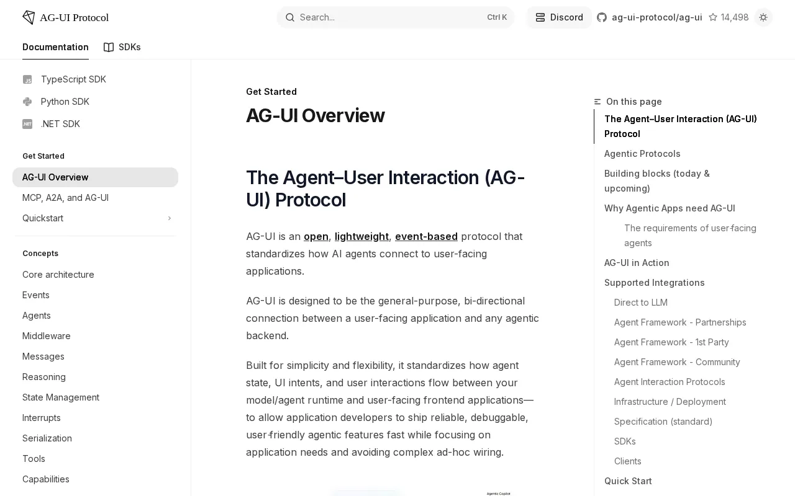
Task: Select AG-UI Overview sidebar item
Action: coord(95,177)
